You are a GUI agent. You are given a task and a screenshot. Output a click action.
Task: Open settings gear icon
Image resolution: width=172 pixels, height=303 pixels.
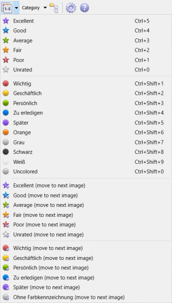tap(71, 8)
